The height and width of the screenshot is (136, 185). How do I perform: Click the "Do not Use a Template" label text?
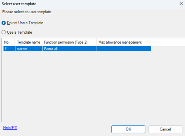(x=25, y=23)
